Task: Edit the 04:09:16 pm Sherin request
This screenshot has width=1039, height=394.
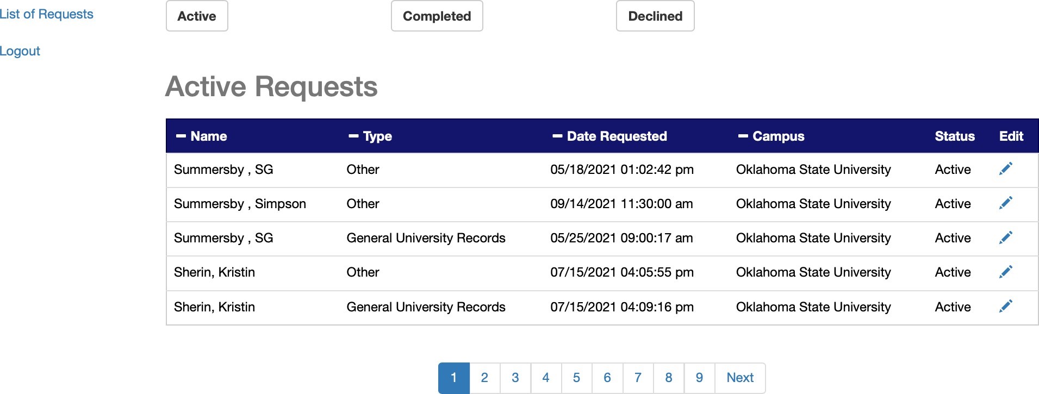Action: (x=1005, y=307)
